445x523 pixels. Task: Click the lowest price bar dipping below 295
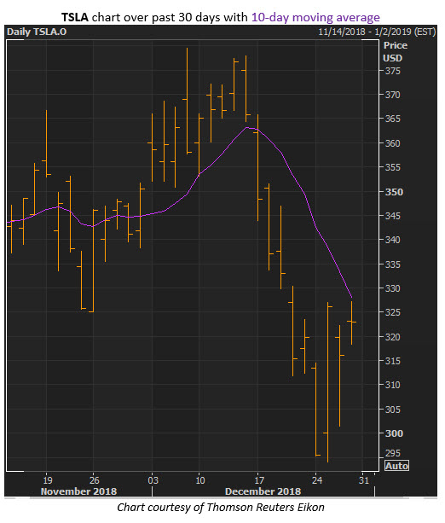pyautogui.click(x=327, y=382)
